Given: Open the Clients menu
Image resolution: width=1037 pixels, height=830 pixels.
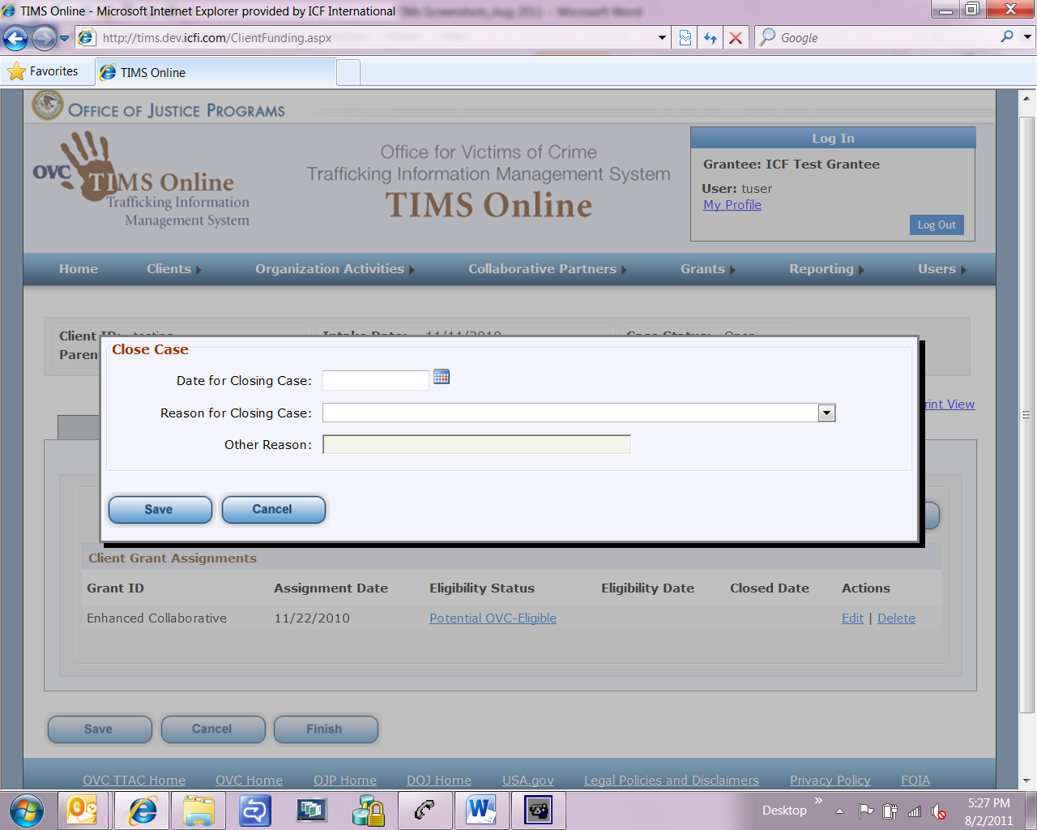Looking at the screenshot, I should pos(173,269).
